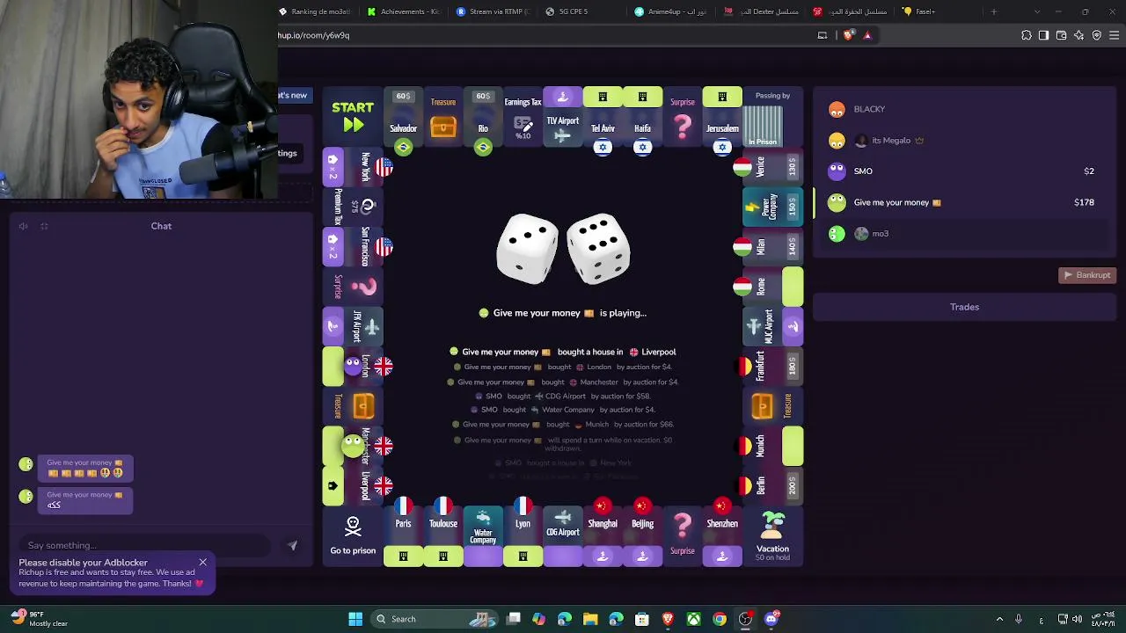Open the browser main menu

[1115, 35]
